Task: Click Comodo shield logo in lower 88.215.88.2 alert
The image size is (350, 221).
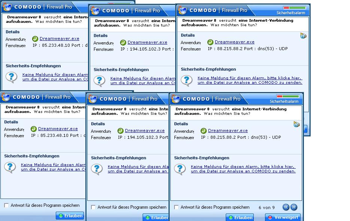Action: pyautogui.click(x=176, y=99)
